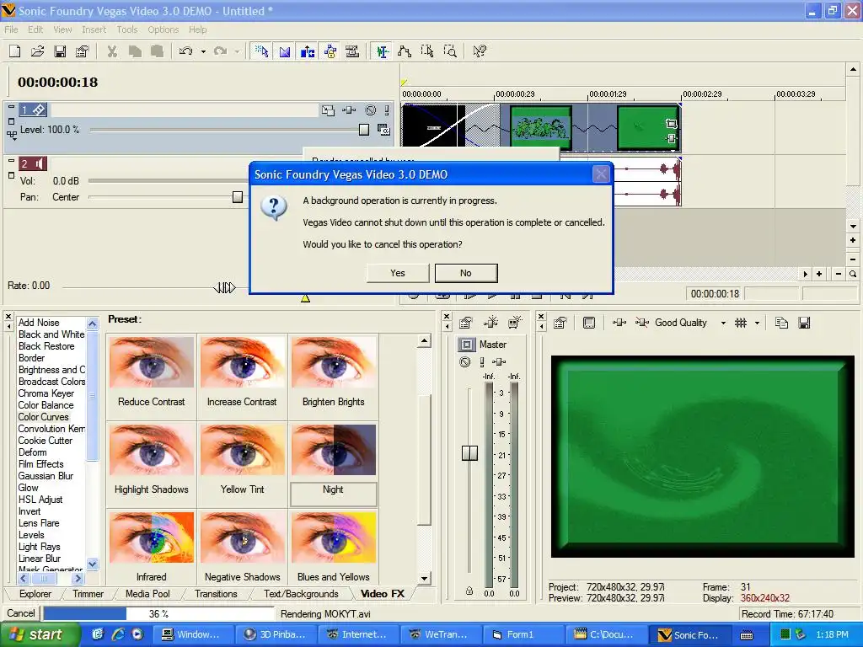Screen dimensions: 863x647
Task: Click Track Motion icon on video track 1
Action: pos(328,110)
